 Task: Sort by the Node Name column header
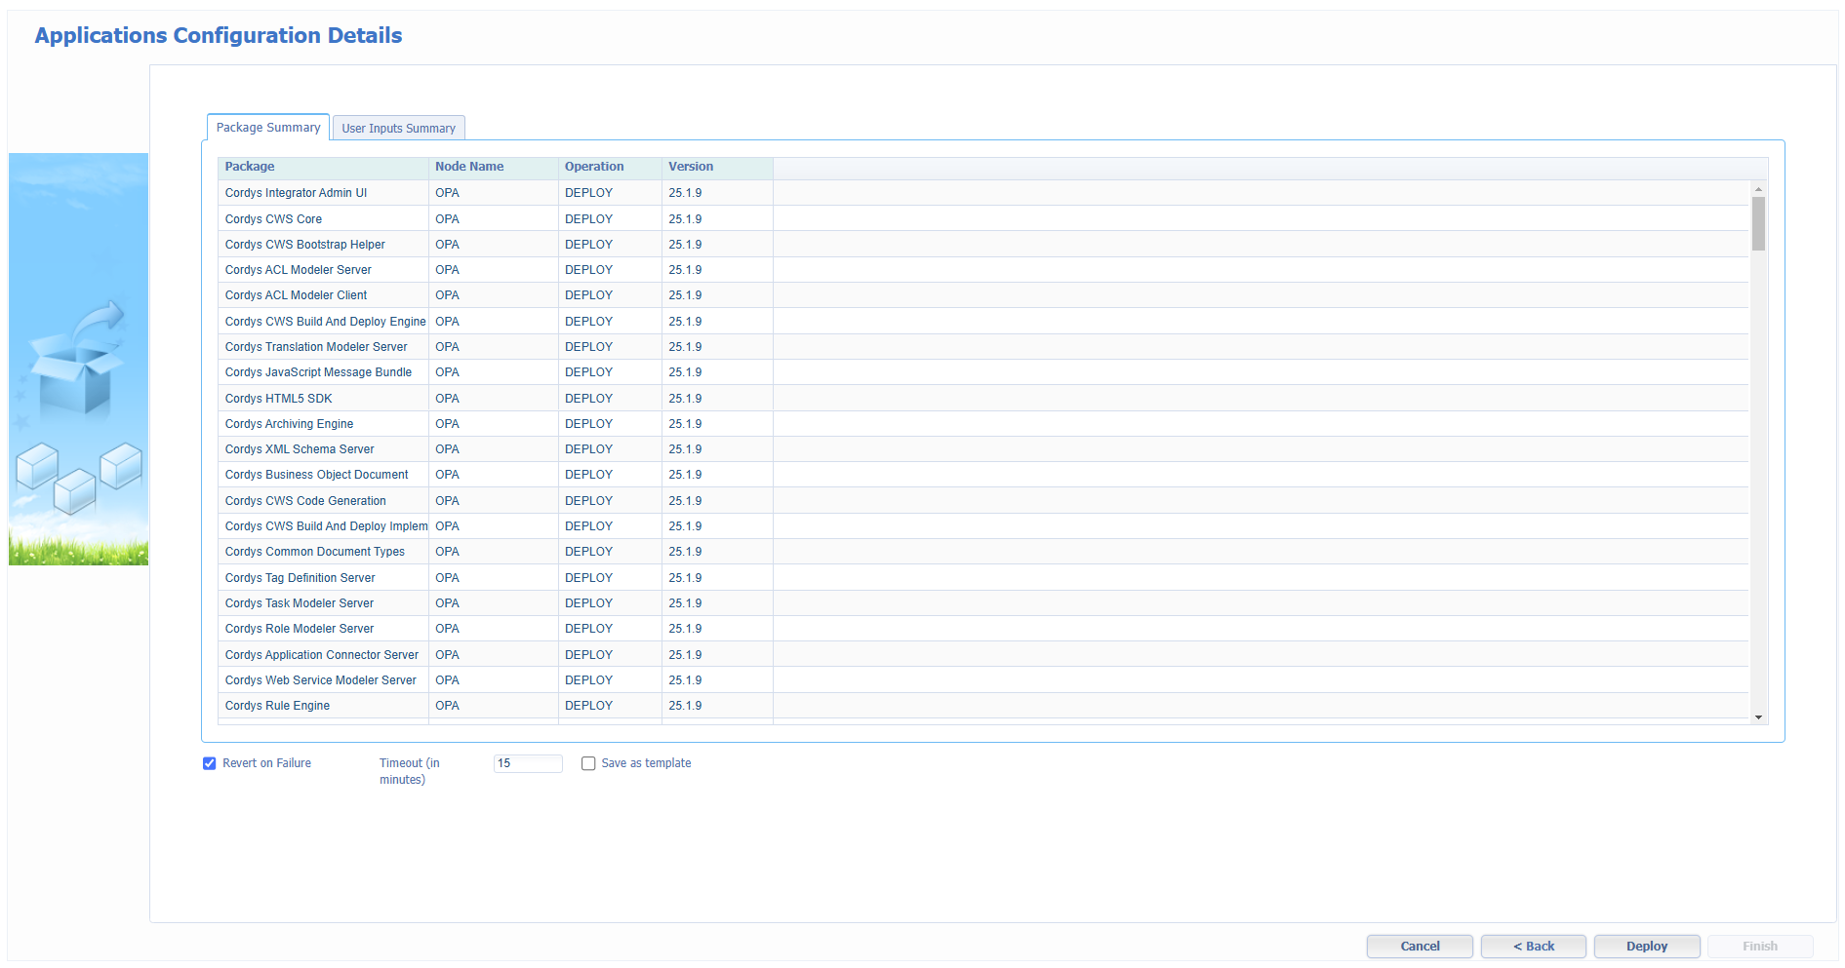click(494, 167)
